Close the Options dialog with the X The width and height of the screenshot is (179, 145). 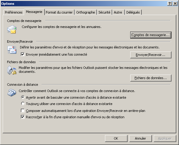click(x=175, y=4)
